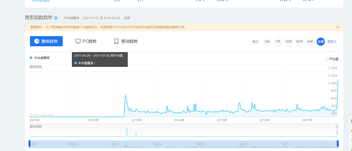Viewport: 352px width, 151px height.
Task: Click the 2013年 axis label
Action: click(137, 120)
